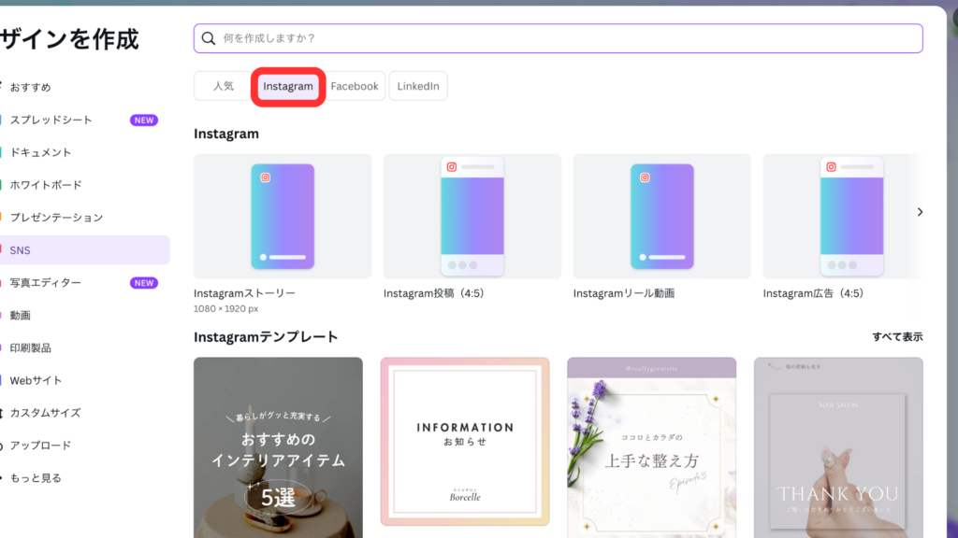Choose 写真エディター from the sidebar
This screenshot has height=538, width=958.
coord(46,283)
